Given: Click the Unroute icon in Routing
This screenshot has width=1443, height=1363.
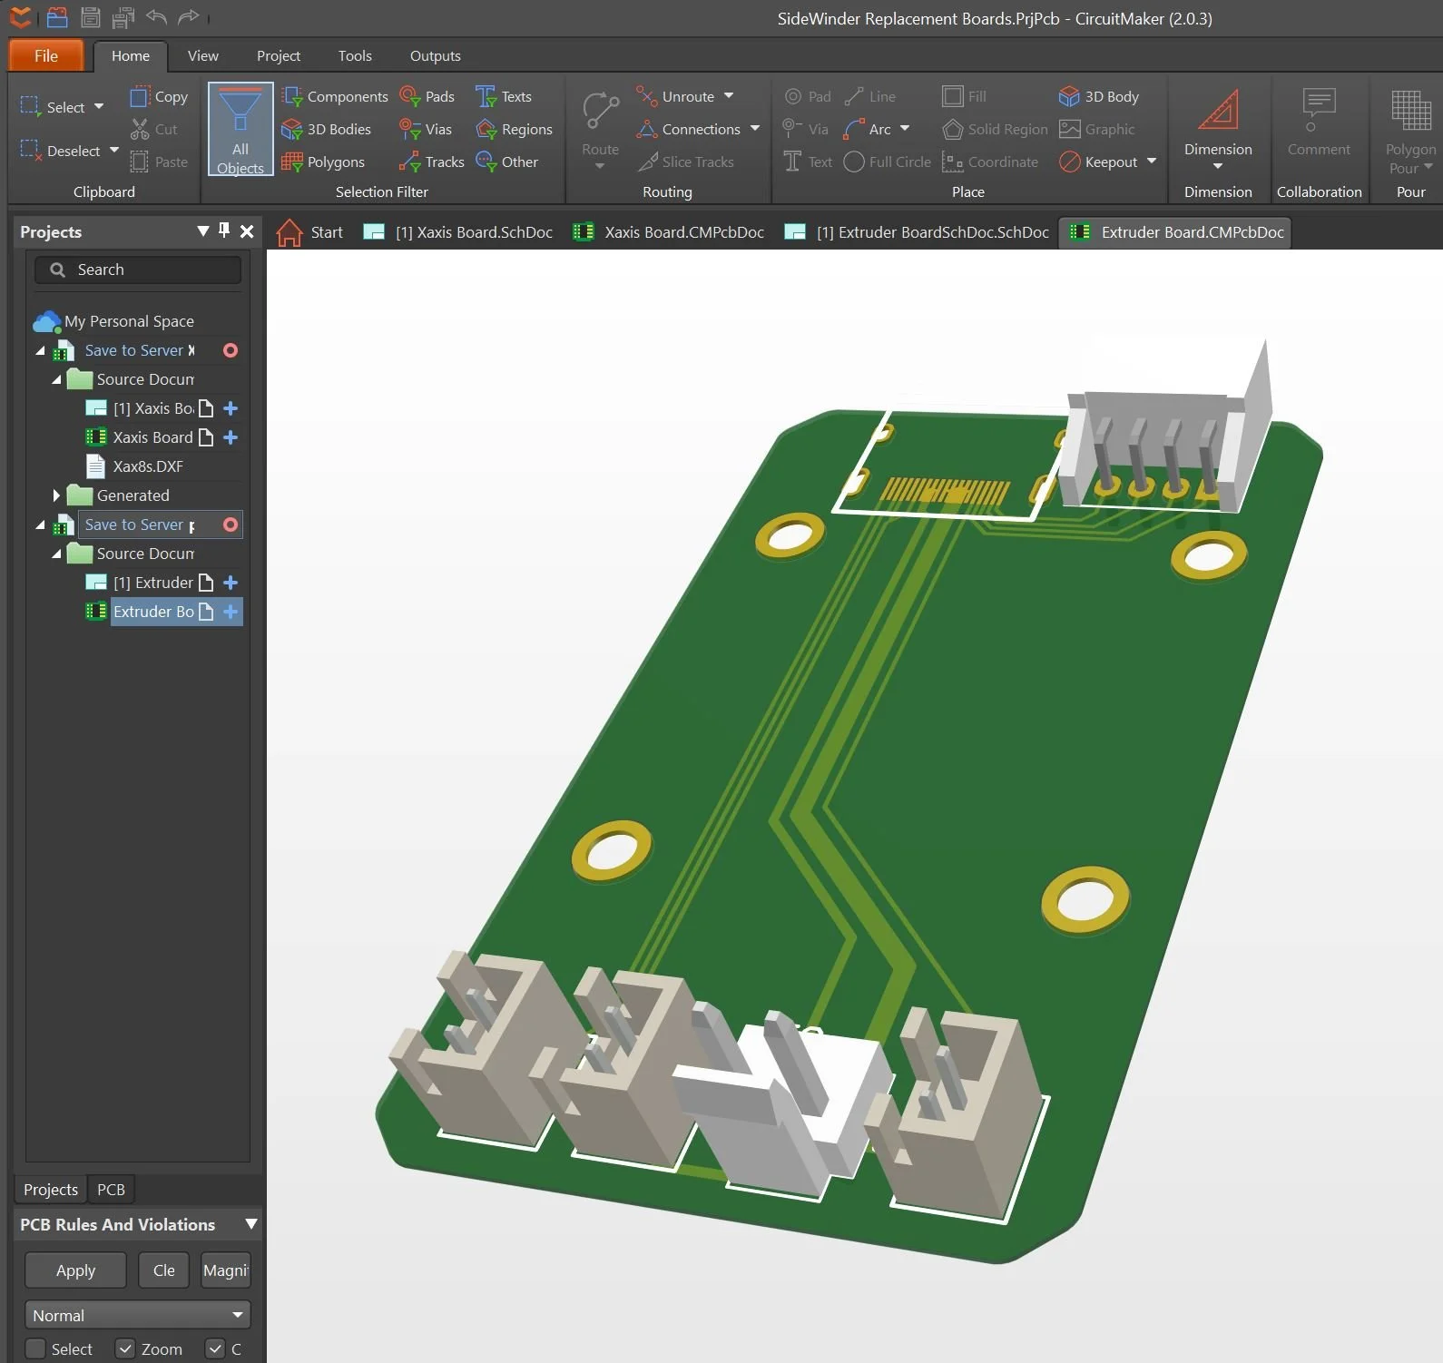Looking at the screenshot, I should [646, 96].
